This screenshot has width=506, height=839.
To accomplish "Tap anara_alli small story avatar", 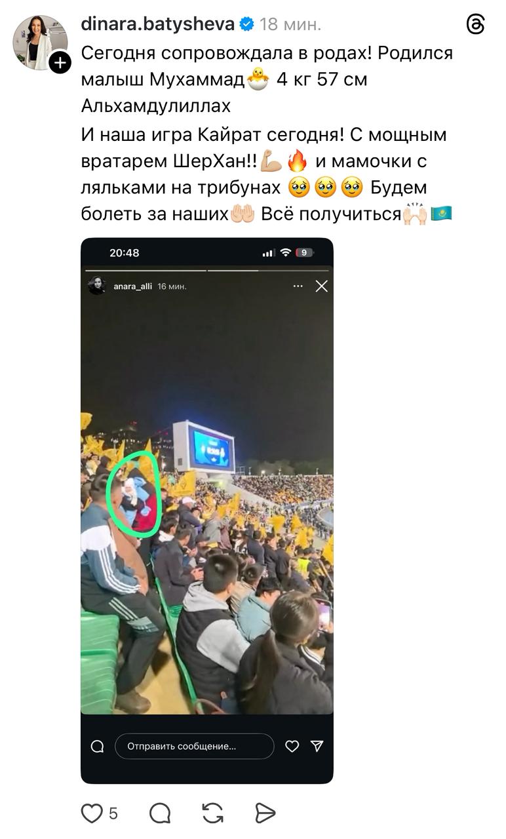I will click(x=97, y=286).
